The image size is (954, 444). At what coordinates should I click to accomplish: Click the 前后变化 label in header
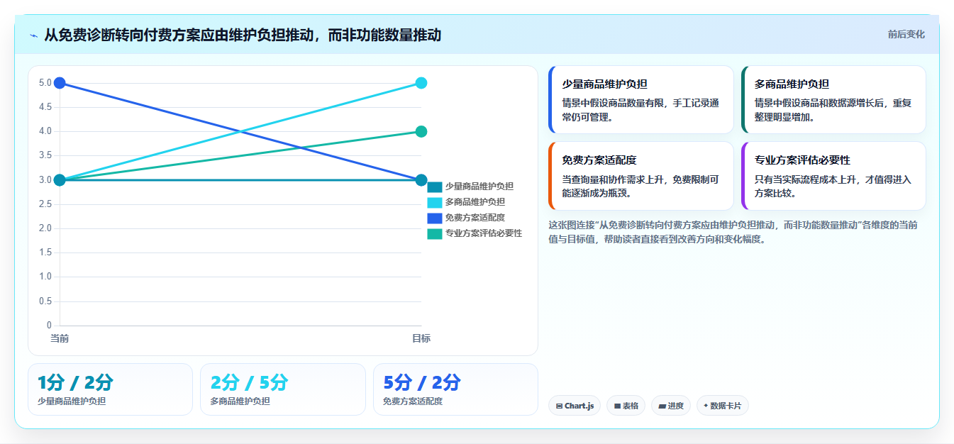(x=906, y=34)
